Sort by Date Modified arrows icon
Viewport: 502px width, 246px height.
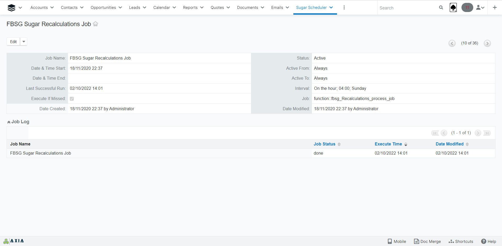(467, 144)
